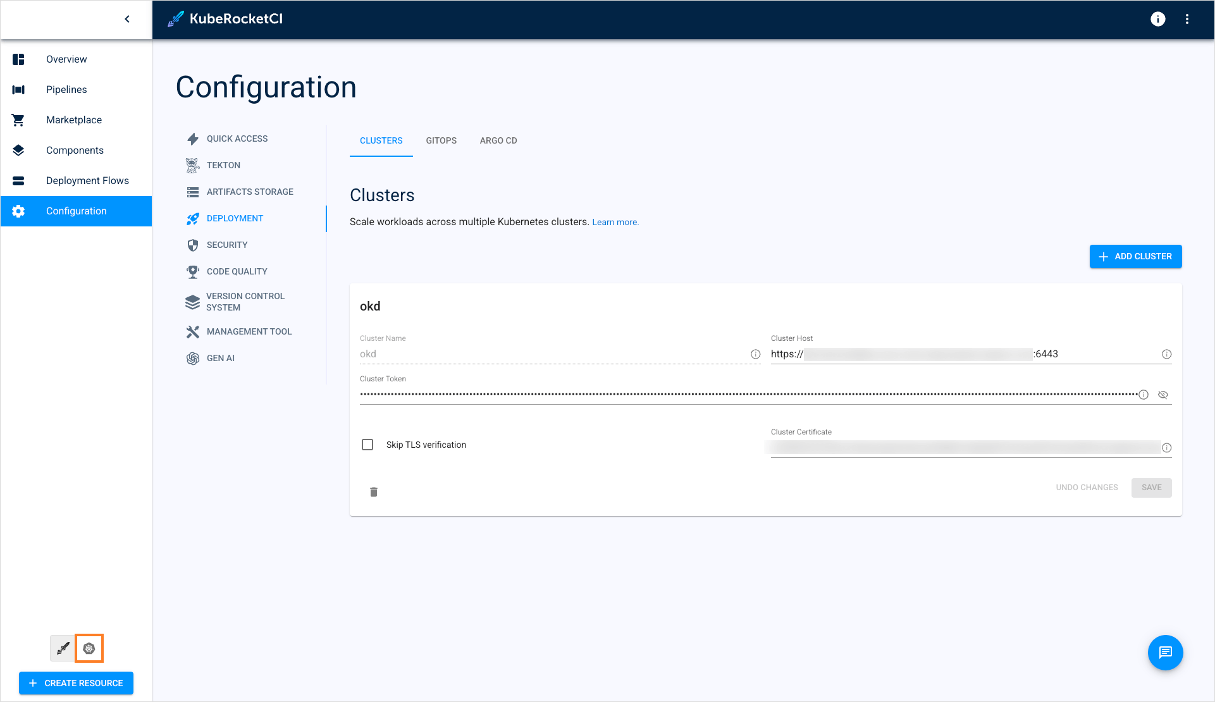The image size is (1215, 702).
Task: Click the chat support bubble icon
Action: [1166, 652]
